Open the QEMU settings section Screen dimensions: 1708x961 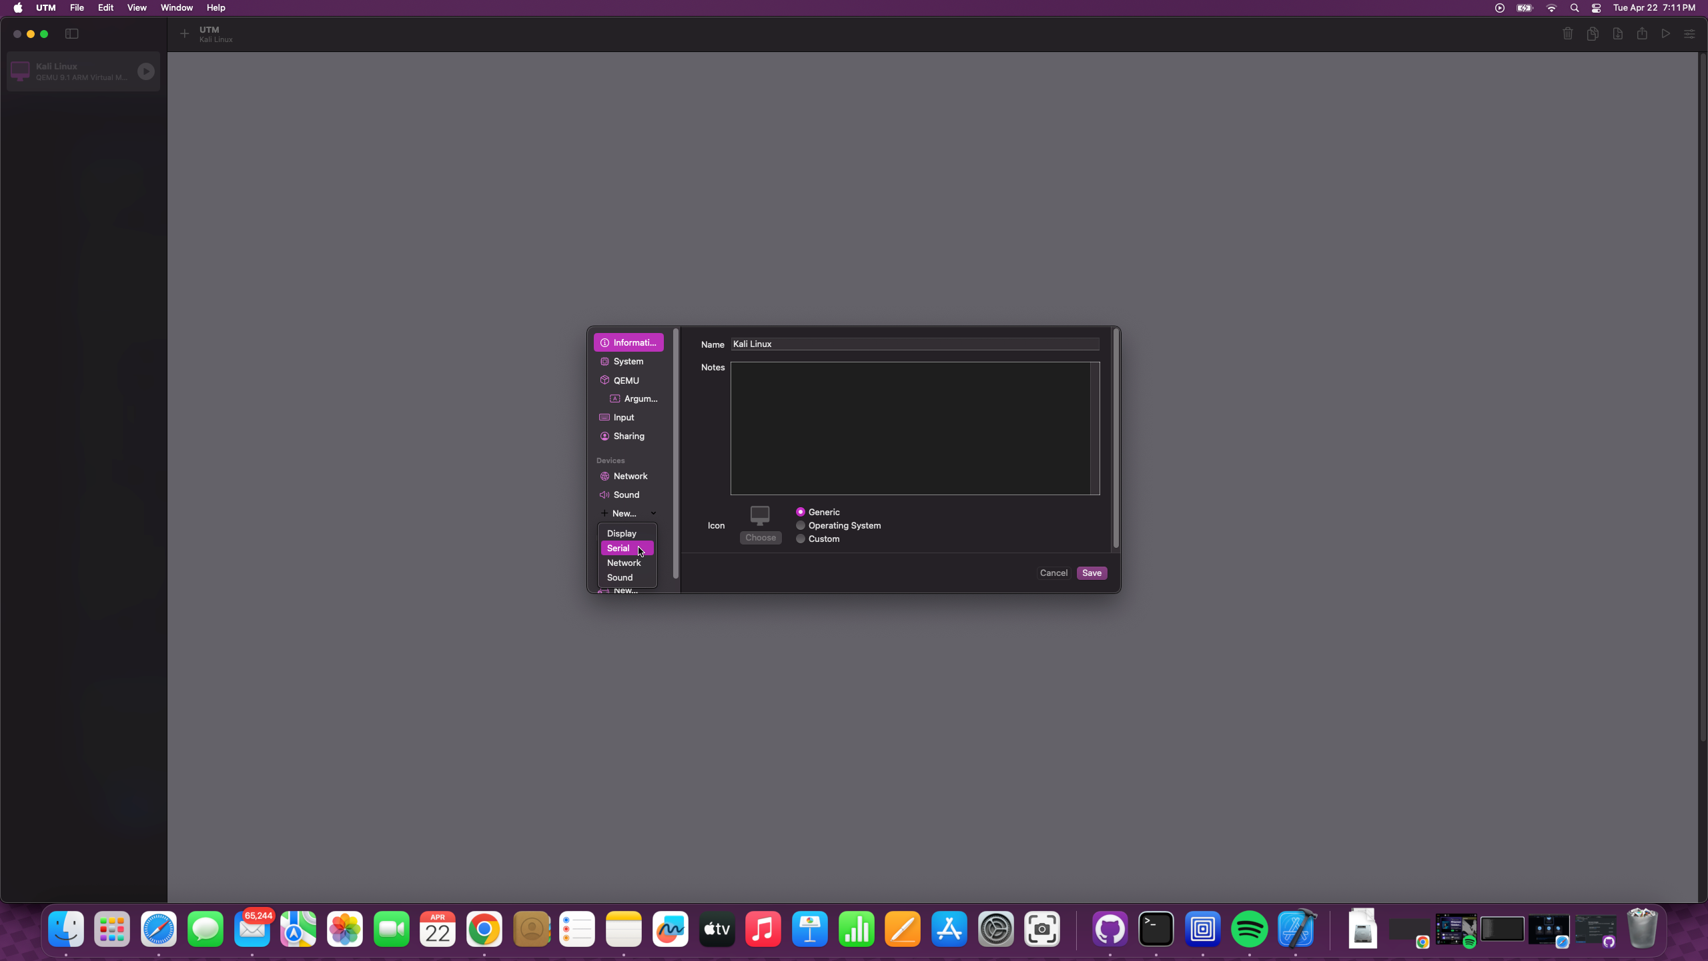click(x=626, y=380)
